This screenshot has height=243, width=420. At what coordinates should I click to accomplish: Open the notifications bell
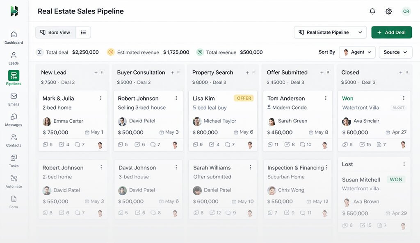(372, 11)
